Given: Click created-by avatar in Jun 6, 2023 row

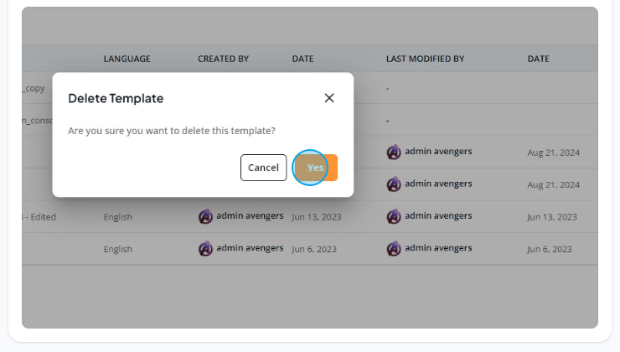Looking at the screenshot, I should [x=205, y=249].
